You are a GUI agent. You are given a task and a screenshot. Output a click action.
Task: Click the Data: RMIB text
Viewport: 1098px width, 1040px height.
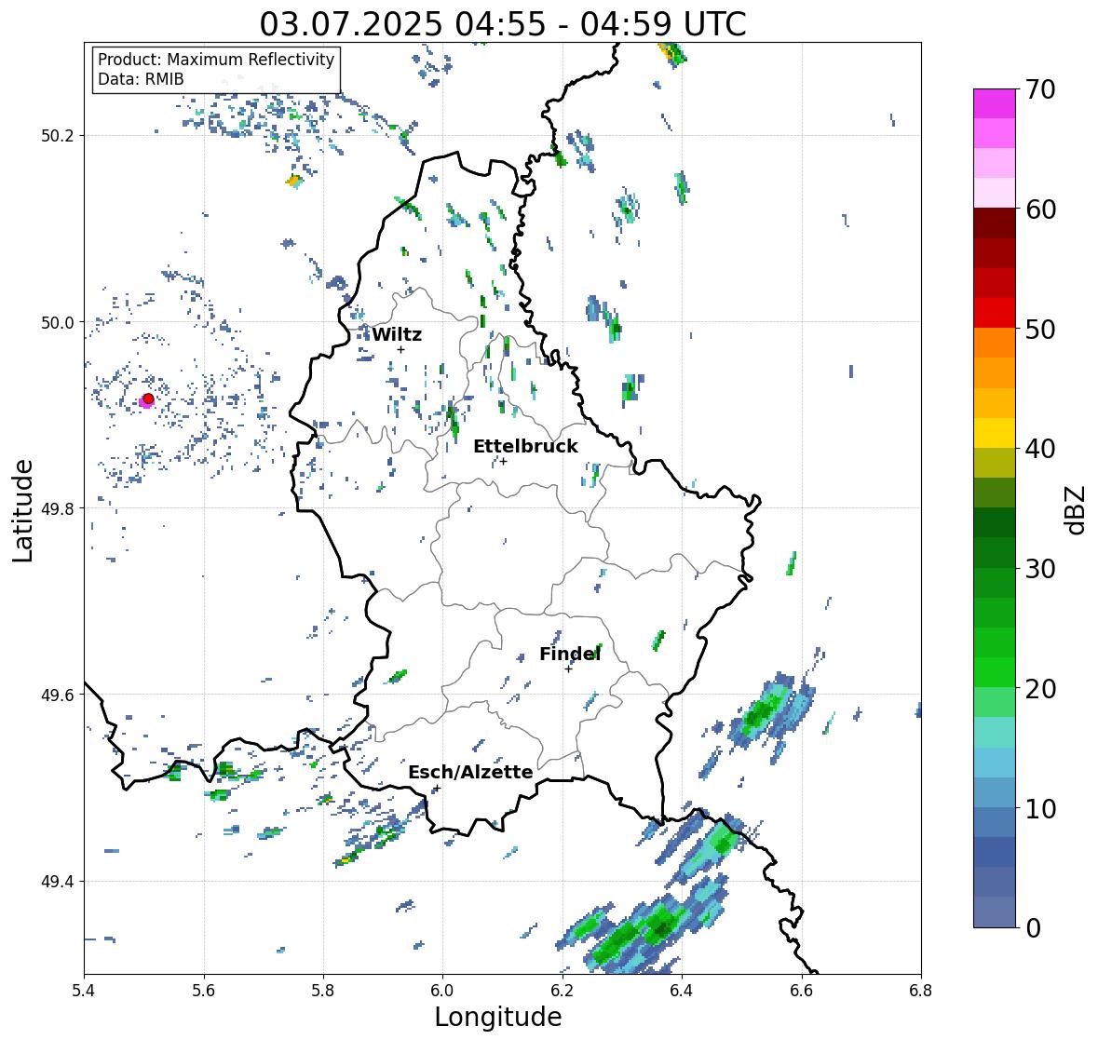141,79
